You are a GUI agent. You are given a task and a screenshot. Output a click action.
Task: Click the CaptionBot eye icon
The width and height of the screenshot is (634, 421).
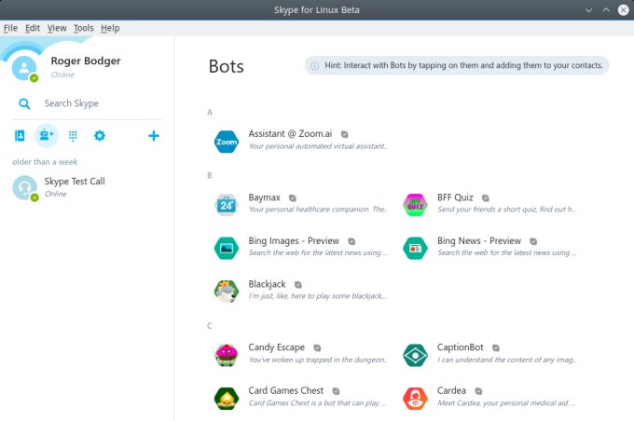[x=415, y=355]
